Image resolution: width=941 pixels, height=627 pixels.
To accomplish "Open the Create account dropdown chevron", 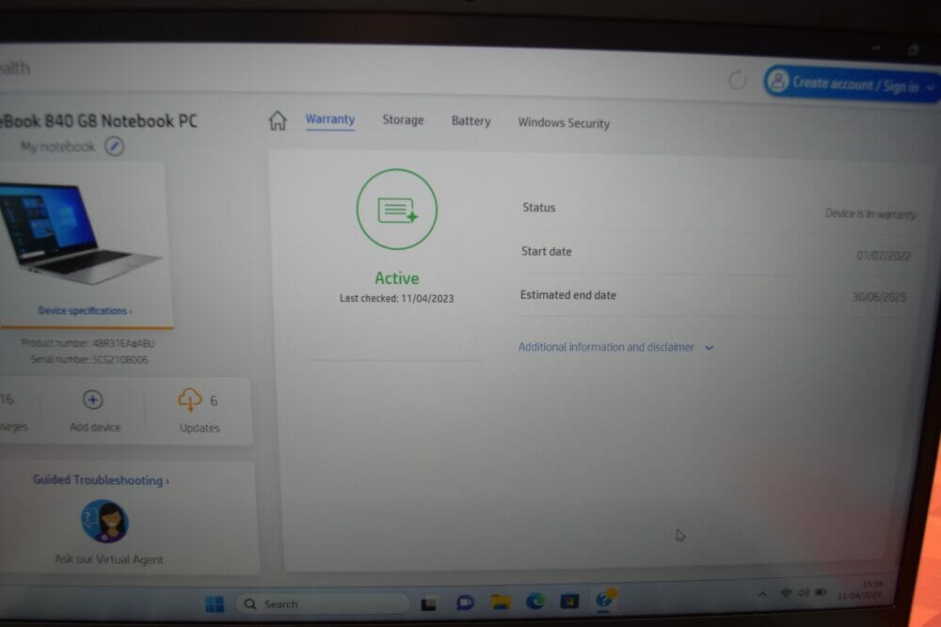I will (931, 87).
